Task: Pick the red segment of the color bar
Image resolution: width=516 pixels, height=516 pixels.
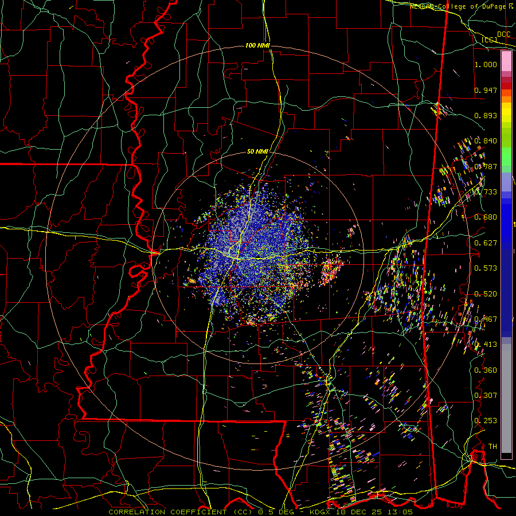Action: [506, 86]
